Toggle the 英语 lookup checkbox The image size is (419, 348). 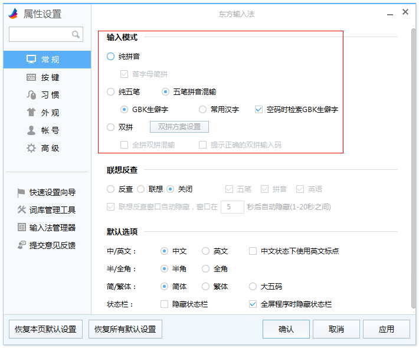point(300,189)
